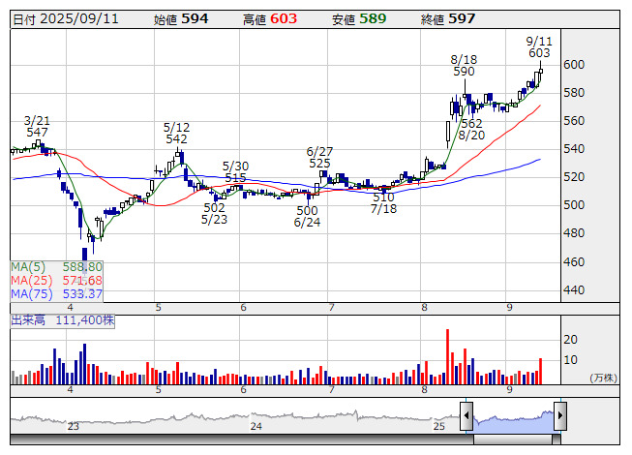Click the MA(75) 533.37 legend entry
The image size is (632, 455).
(56, 293)
